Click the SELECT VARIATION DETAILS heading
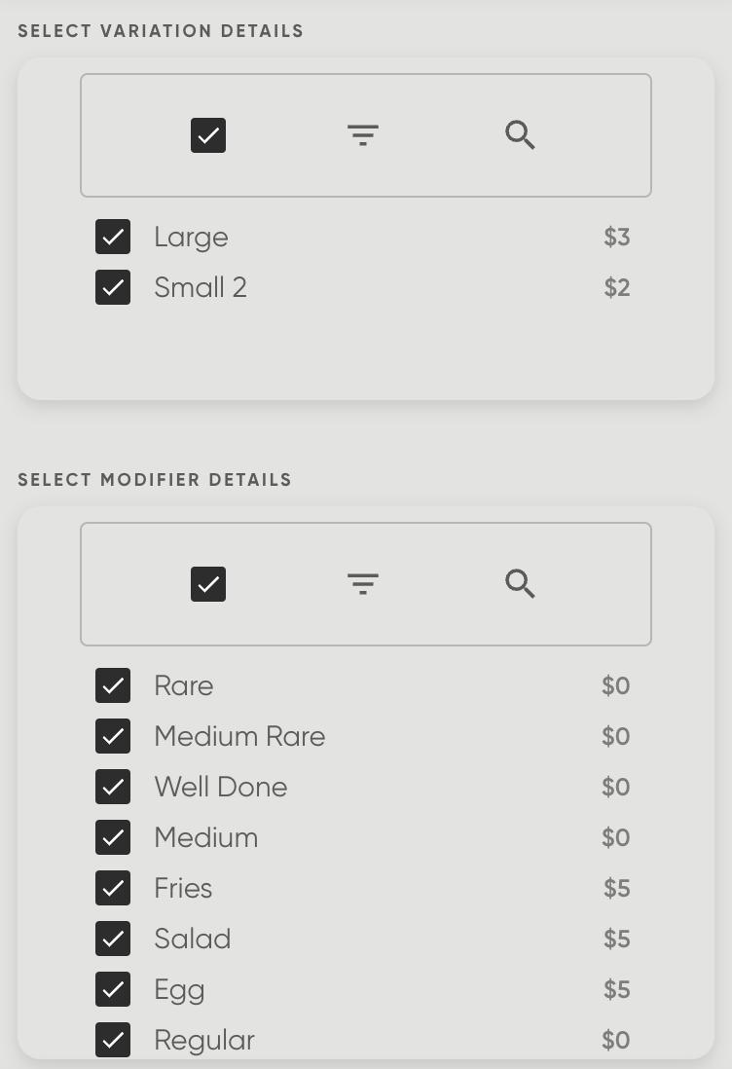Screen dimensions: 732x1069 click(x=161, y=30)
